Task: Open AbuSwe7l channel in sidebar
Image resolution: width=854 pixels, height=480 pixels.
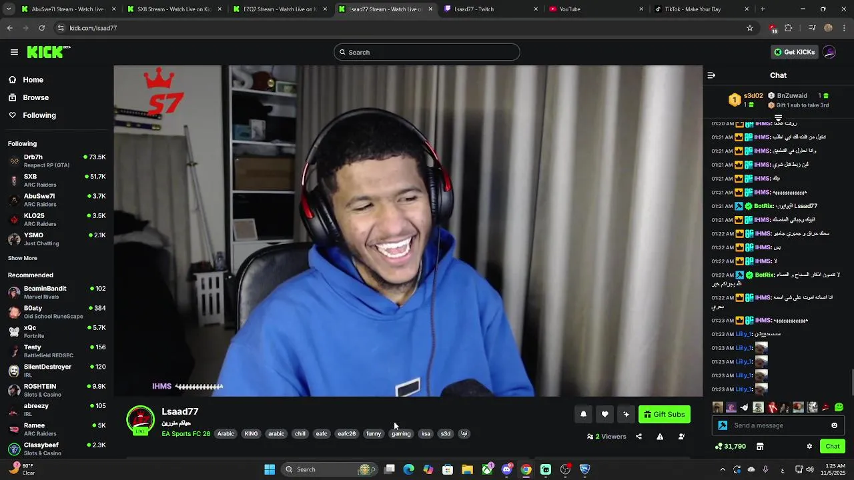Action: [57, 200]
